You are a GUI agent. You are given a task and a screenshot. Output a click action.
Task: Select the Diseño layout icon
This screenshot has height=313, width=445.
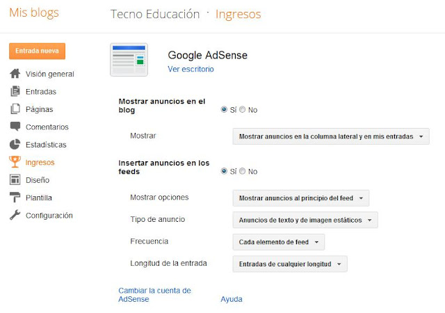15,179
